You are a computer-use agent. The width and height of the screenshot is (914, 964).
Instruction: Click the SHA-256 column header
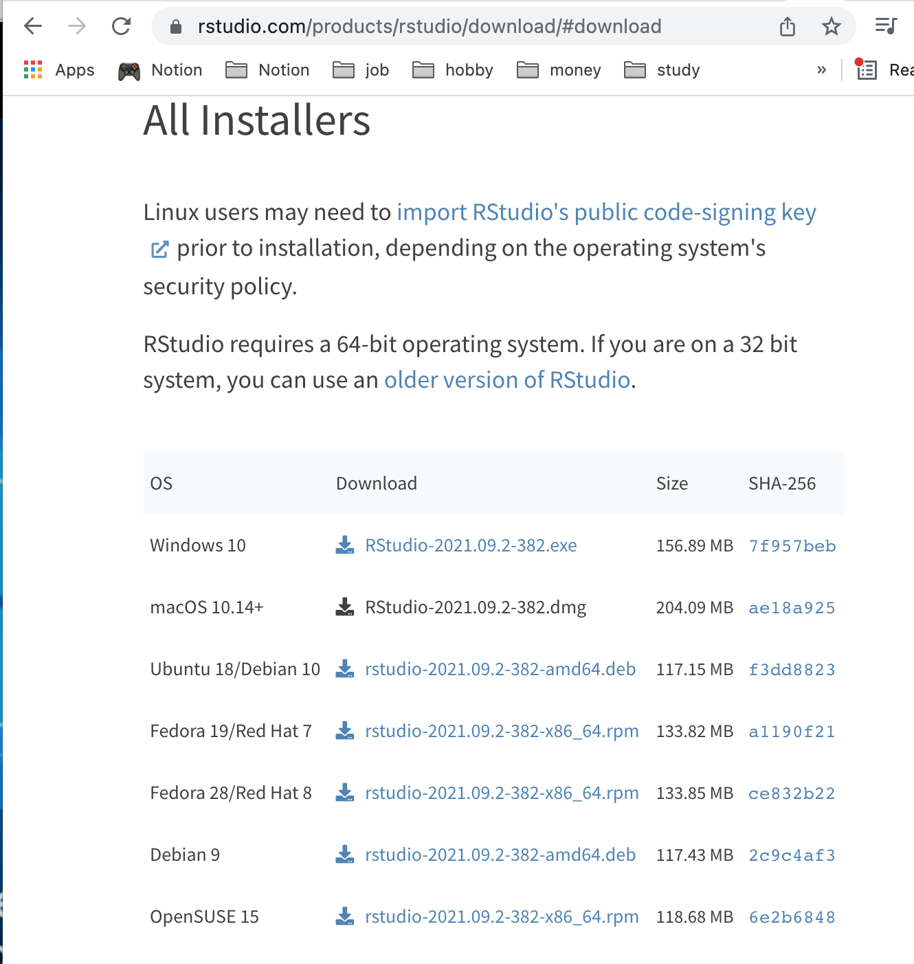[782, 483]
